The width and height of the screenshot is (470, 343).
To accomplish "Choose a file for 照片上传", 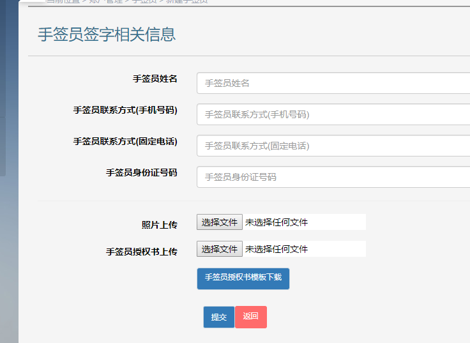I will [220, 222].
